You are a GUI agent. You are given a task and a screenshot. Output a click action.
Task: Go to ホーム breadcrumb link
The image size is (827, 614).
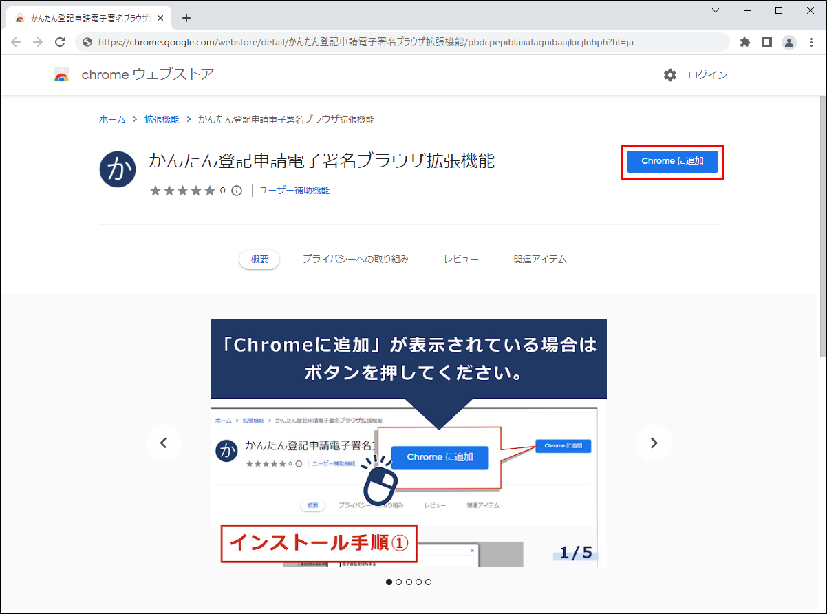(x=112, y=119)
